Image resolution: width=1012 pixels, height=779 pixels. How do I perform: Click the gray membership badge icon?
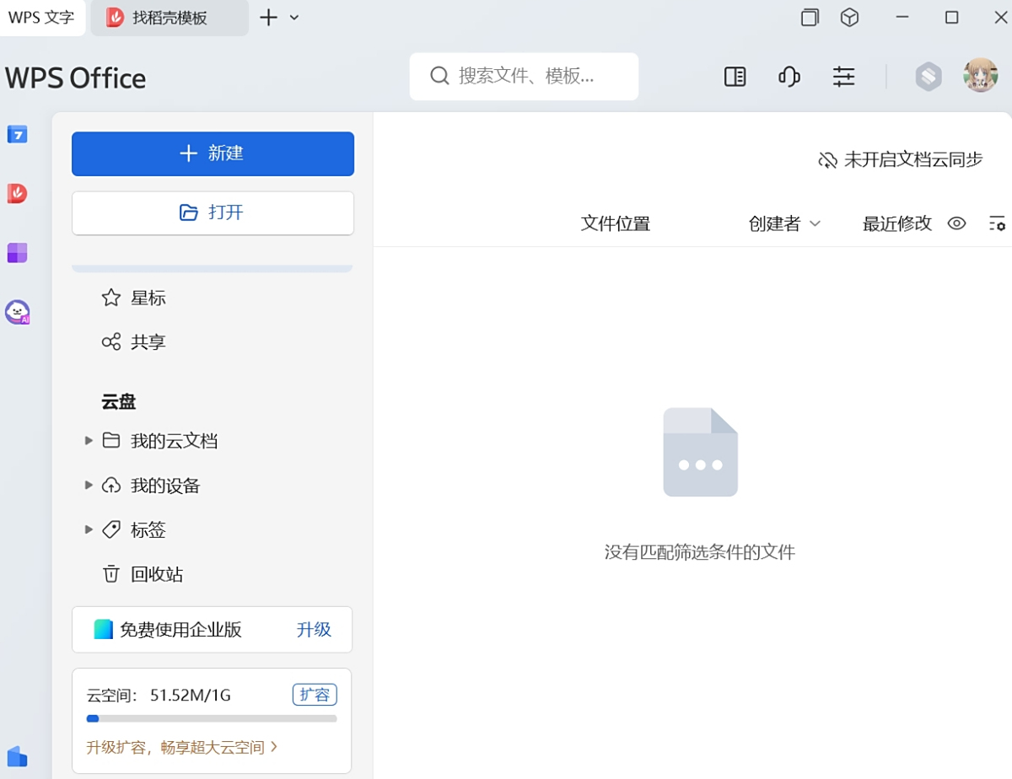pos(928,77)
